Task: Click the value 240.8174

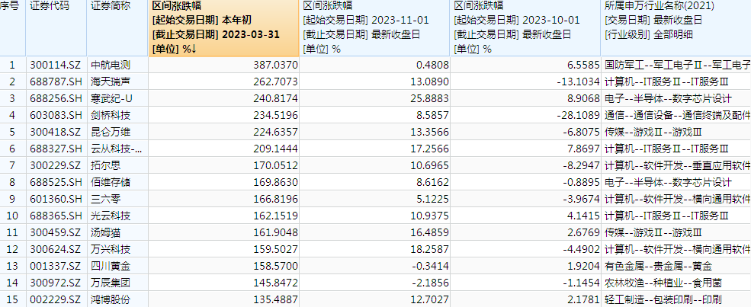Action: pyautogui.click(x=275, y=99)
